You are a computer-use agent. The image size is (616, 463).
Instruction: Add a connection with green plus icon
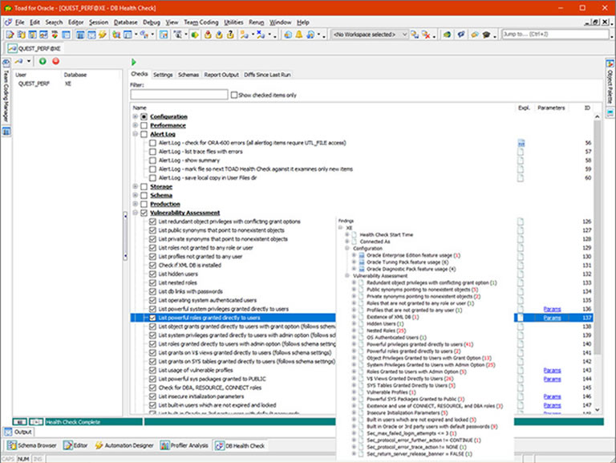(43, 61)
